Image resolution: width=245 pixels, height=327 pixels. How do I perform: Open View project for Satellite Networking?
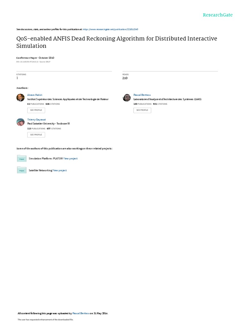pyautogui.click(x=60, y=171)
